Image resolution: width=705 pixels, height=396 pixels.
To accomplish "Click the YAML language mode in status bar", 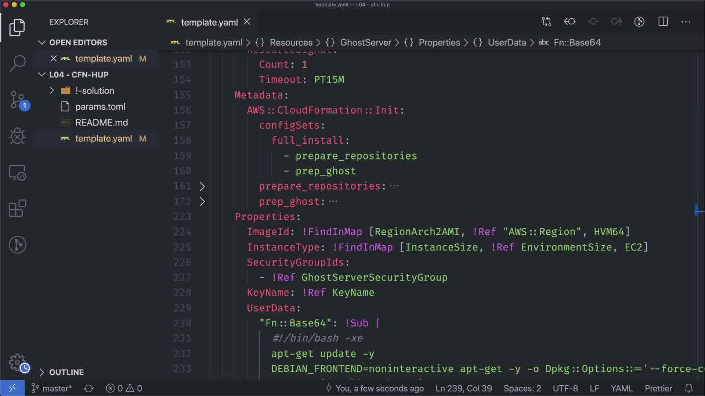I will 621,388.
